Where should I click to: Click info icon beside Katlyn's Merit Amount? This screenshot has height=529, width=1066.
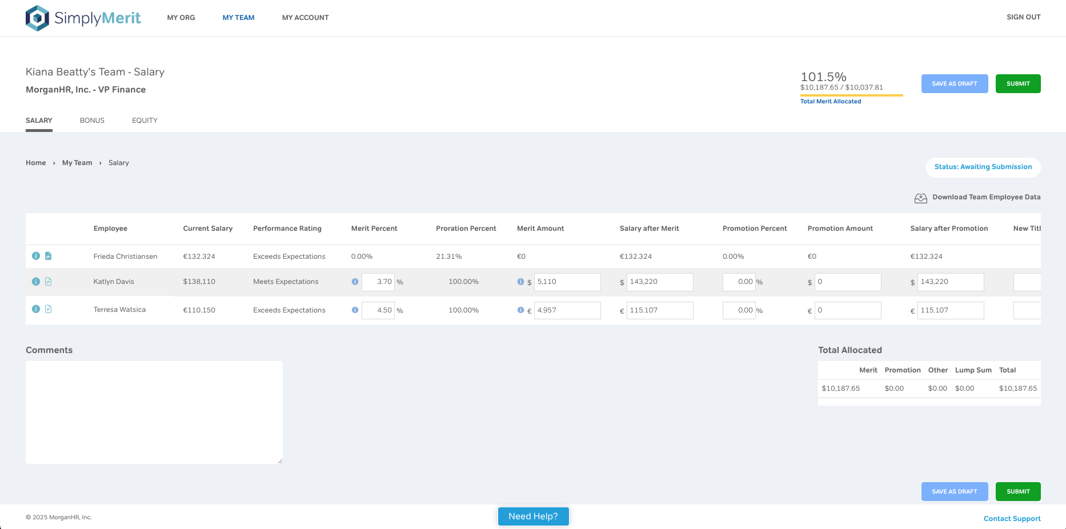click(520, 281)
